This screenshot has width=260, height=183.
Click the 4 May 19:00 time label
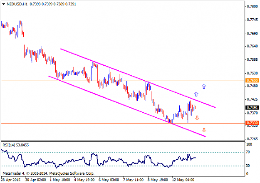click(84, 180)
